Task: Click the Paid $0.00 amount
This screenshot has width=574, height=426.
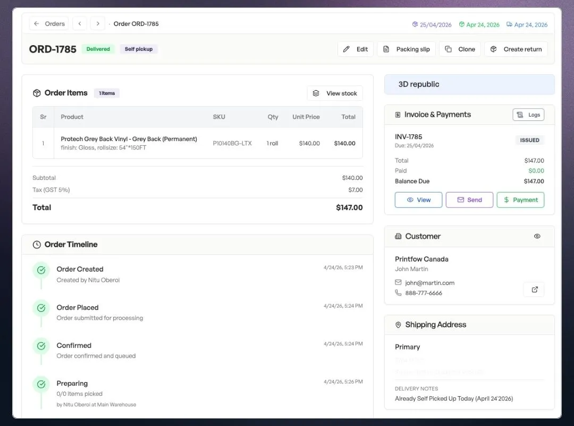Action: pyautogui.click(x=536, y=171)
